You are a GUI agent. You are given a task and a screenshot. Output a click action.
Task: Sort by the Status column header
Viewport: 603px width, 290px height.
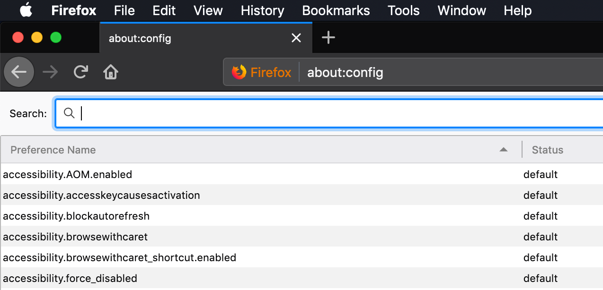pos(547,150)
